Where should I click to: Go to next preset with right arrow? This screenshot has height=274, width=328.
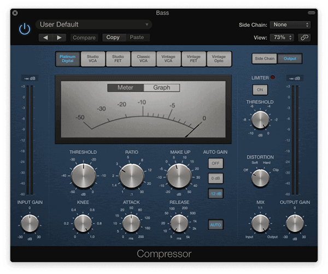tap(59, 38)
